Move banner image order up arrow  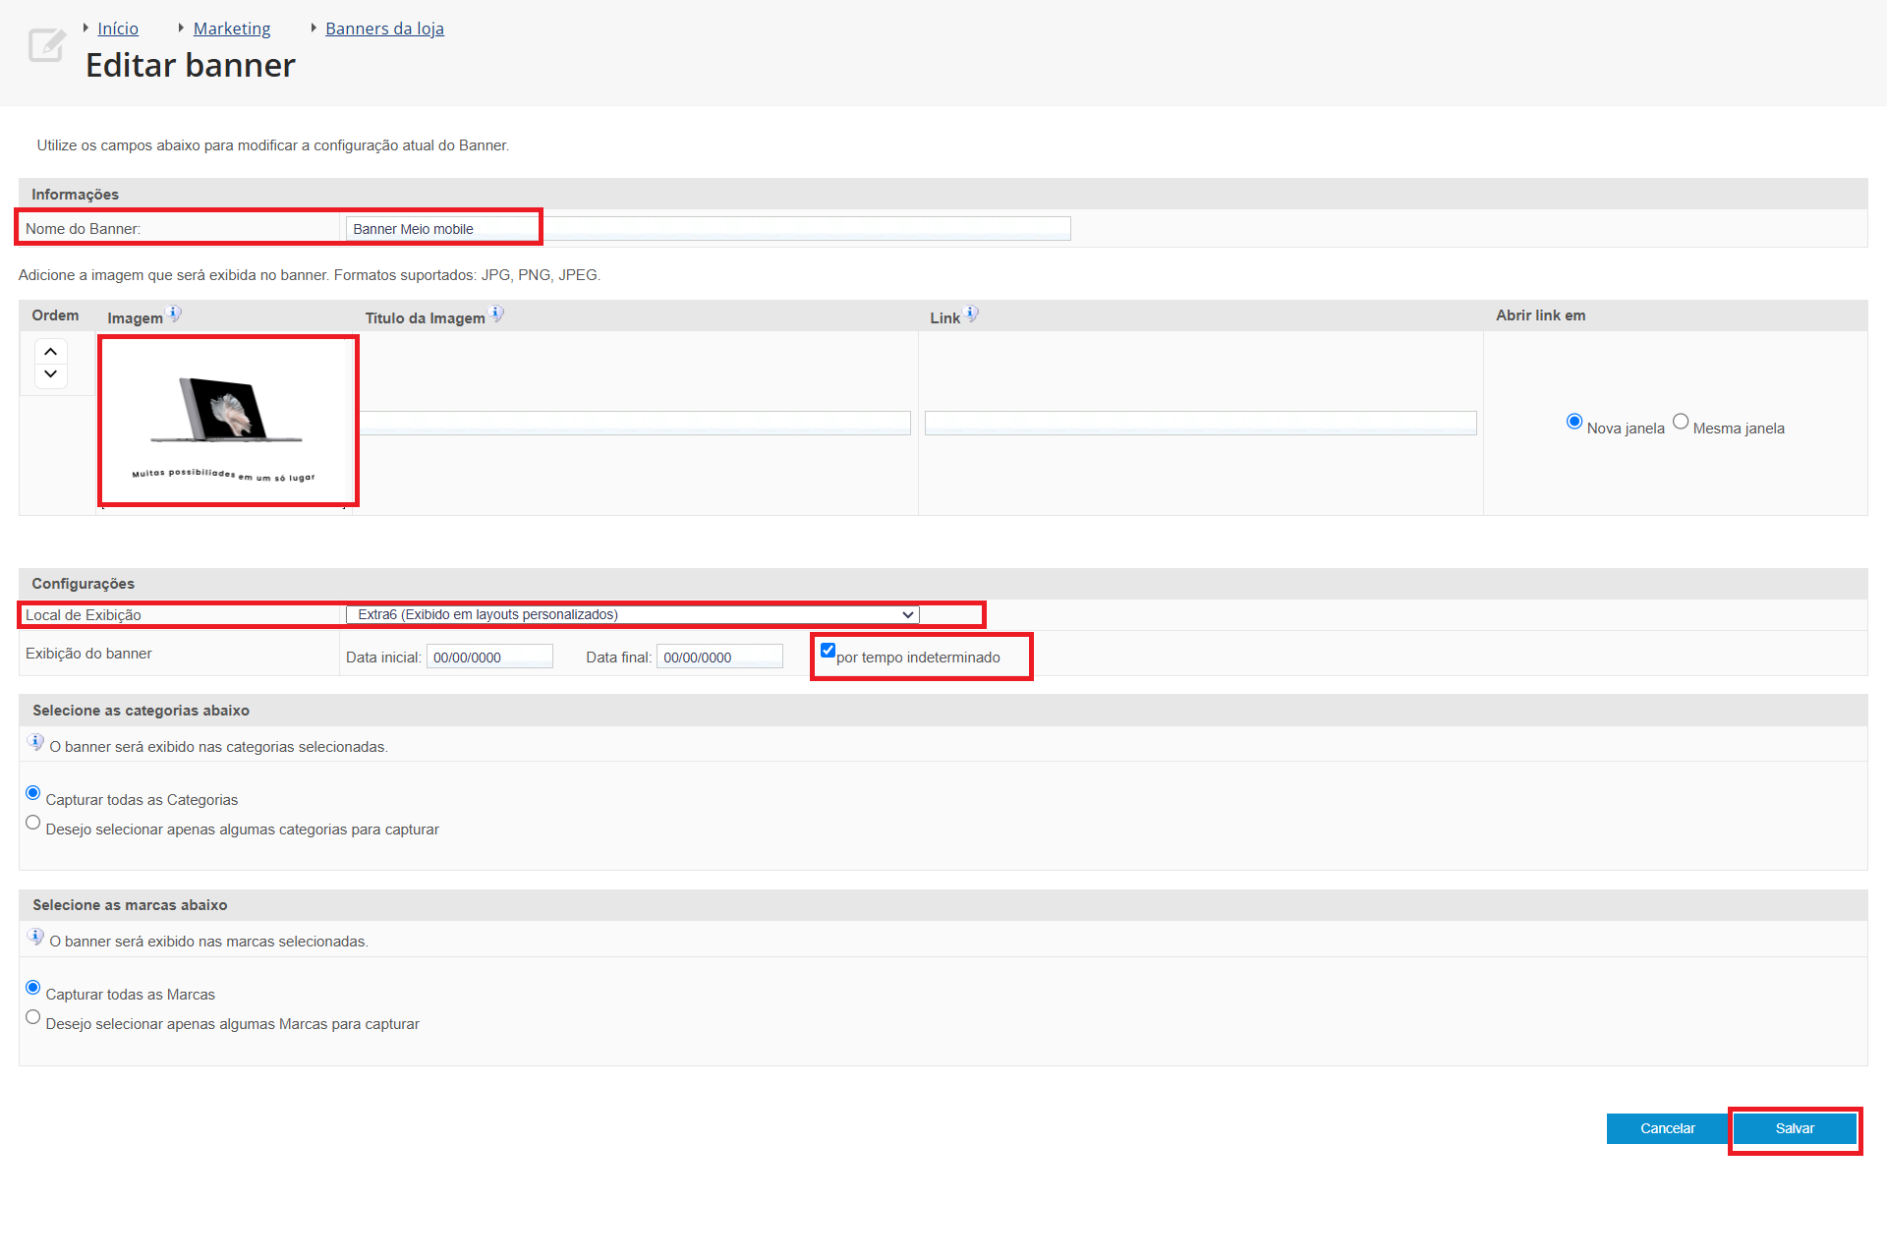pos(51,352)
